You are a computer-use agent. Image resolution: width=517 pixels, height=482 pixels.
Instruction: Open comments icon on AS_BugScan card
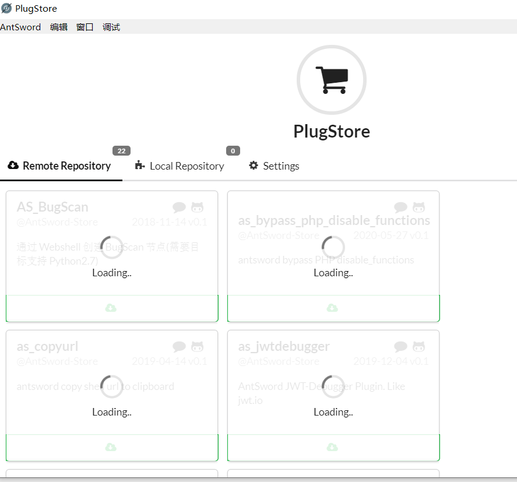coord(180,207)
